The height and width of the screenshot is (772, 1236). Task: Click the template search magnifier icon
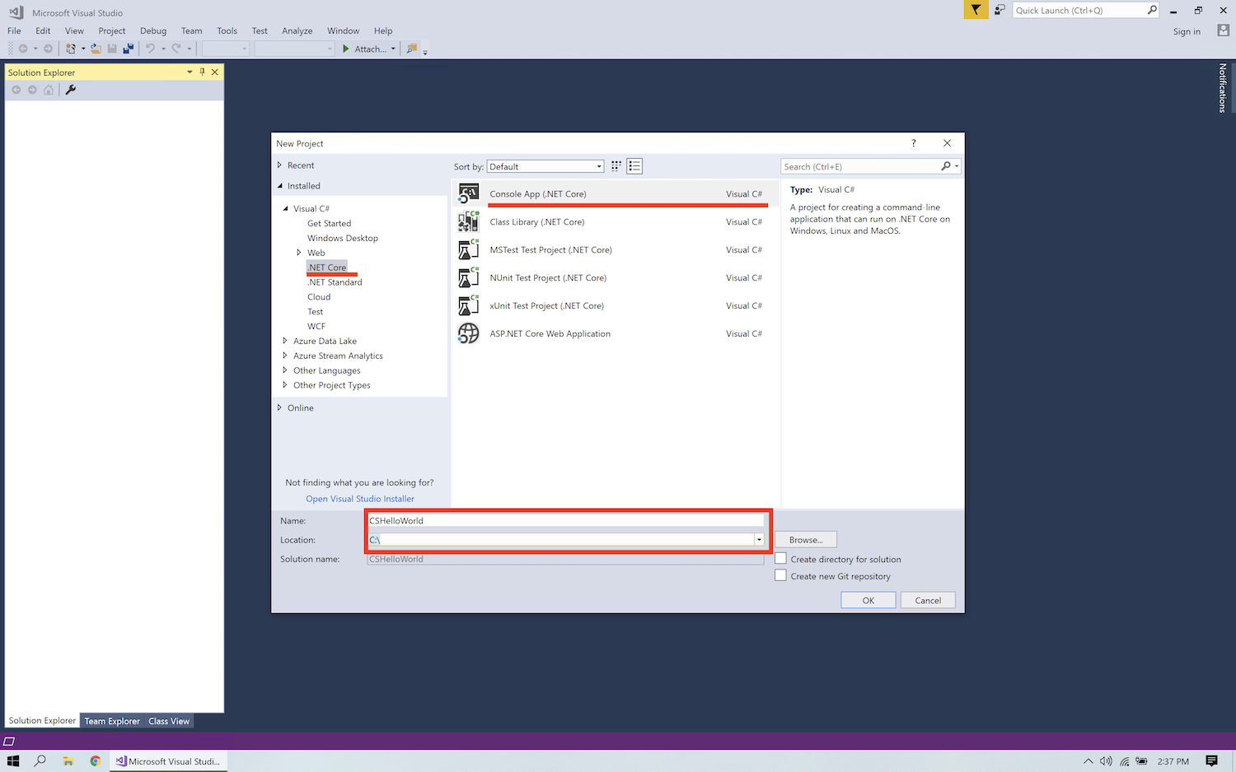(946, 166)
